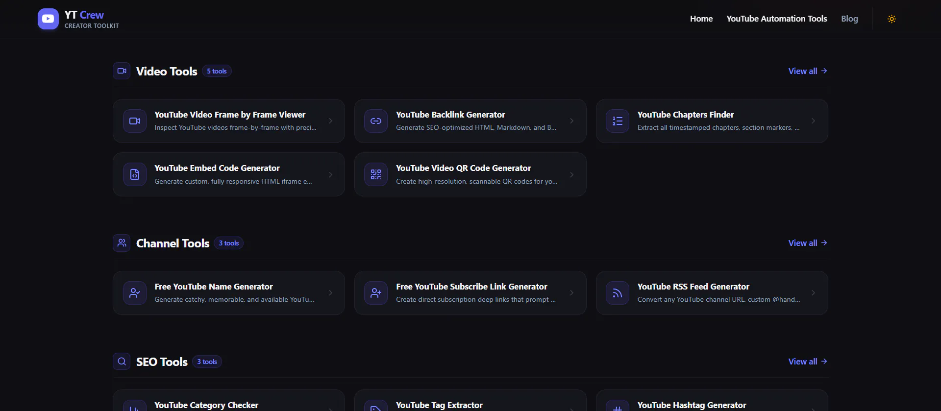Click 'Generate SEO-optimized HTML, Markdown' description

coord(476,127)
